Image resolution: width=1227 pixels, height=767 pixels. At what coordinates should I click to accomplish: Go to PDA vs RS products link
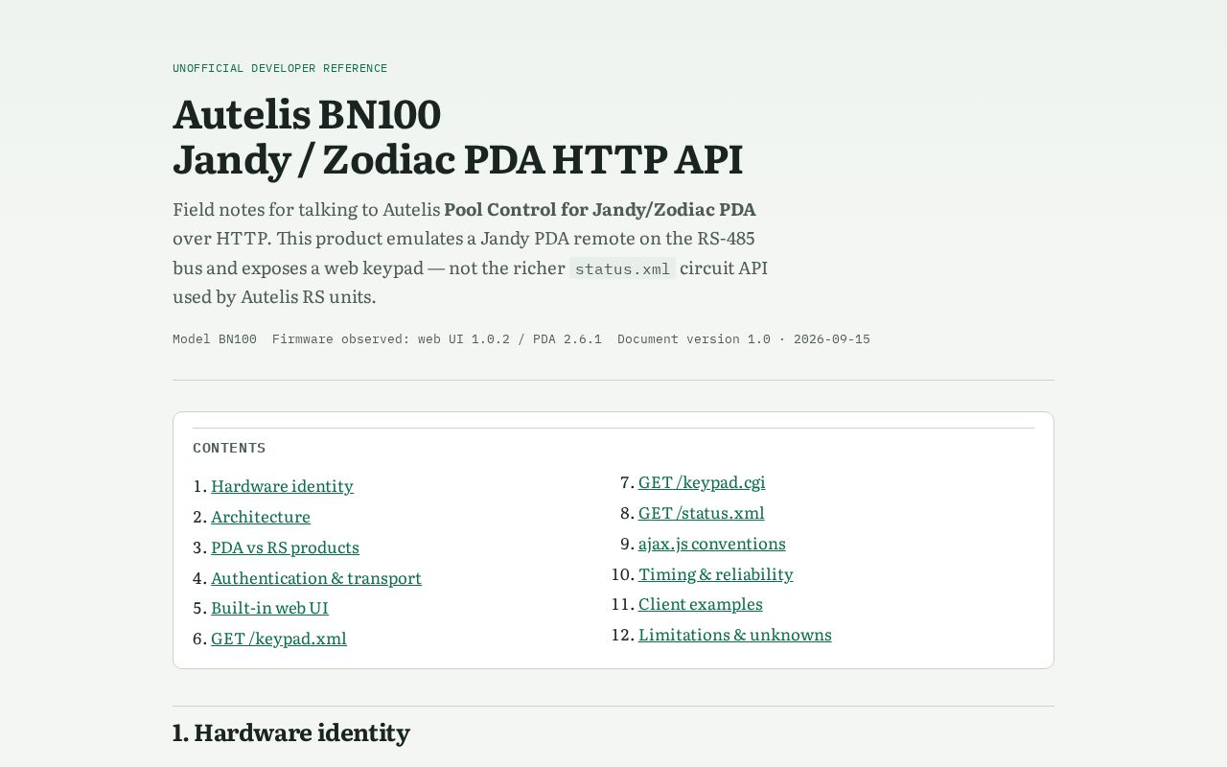coord(285,547)
